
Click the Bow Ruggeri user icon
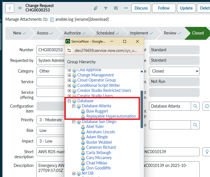click(83, 111)
